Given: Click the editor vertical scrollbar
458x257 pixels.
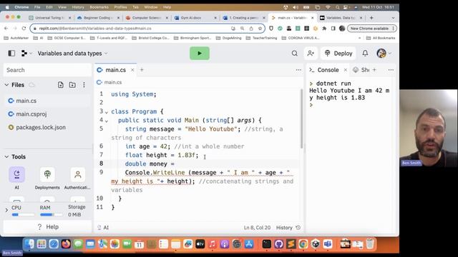Looking at the screenshot, I should tap(301, 118).
